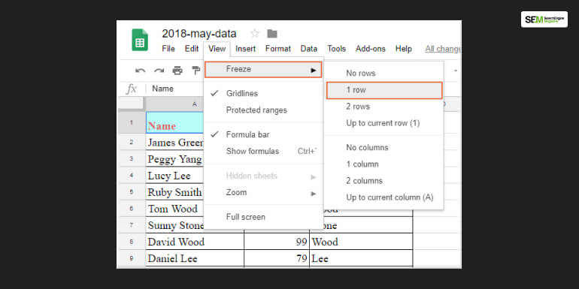Click the paint format icon

click(196, 70)
